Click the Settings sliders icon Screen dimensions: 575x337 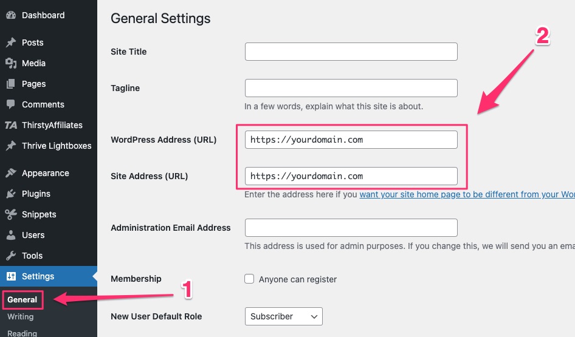(x=11, y=276)
